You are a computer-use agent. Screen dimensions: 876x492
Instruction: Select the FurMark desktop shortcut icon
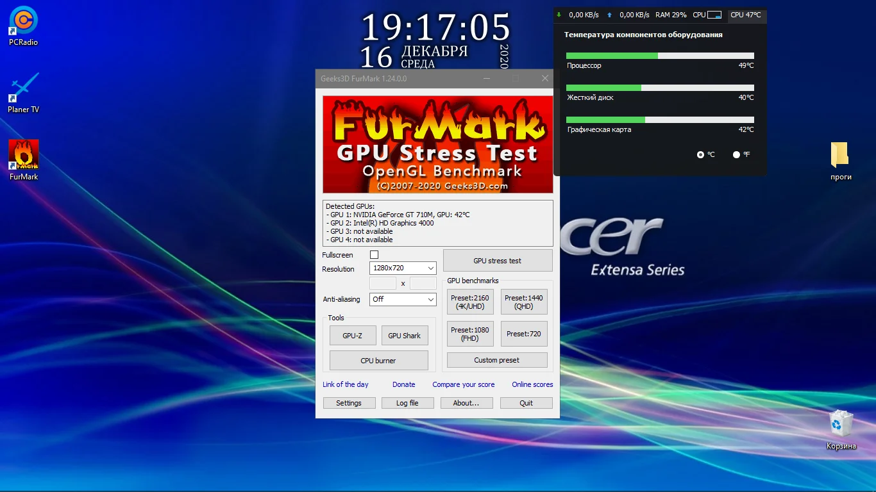[x=24, y=160]
